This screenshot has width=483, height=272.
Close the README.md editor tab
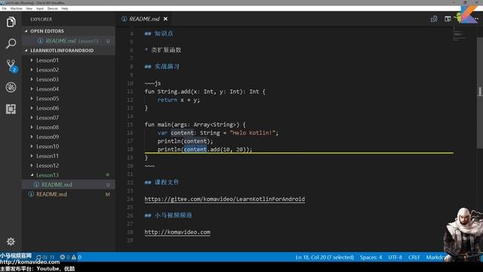pos(166,19)
